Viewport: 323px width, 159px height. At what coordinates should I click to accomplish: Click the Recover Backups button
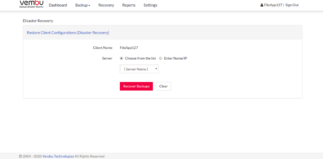pyautogui.click(x=137, y=86)
